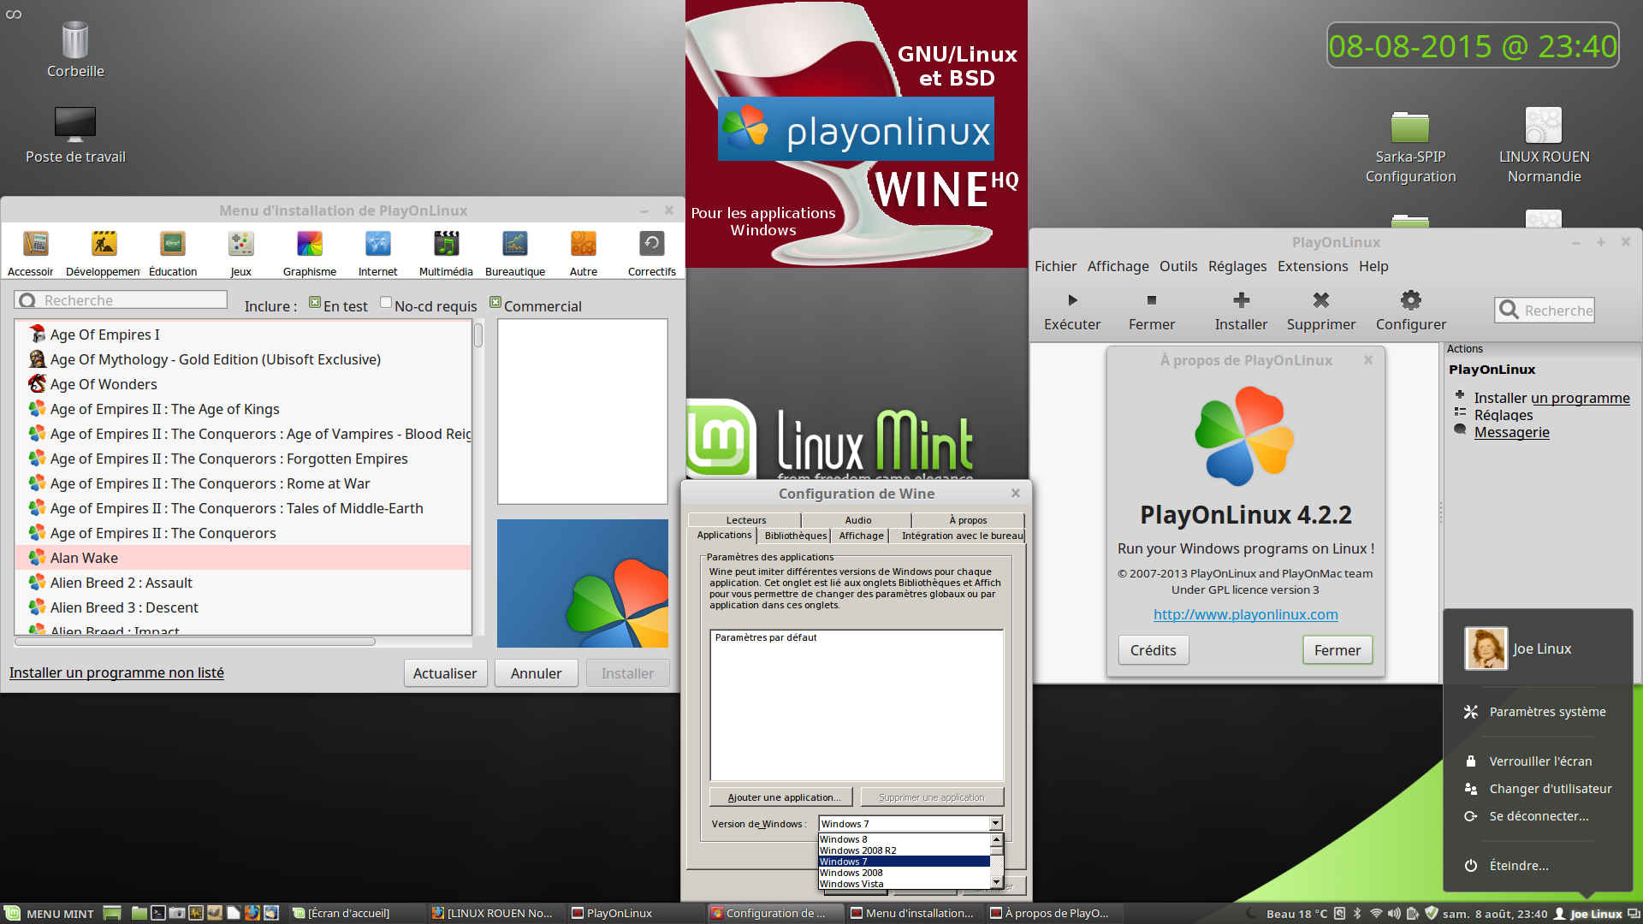Open the Fichier menu in PlayOnLinux
Viewport: 1643px width, 924px height.
point(1055,267)
